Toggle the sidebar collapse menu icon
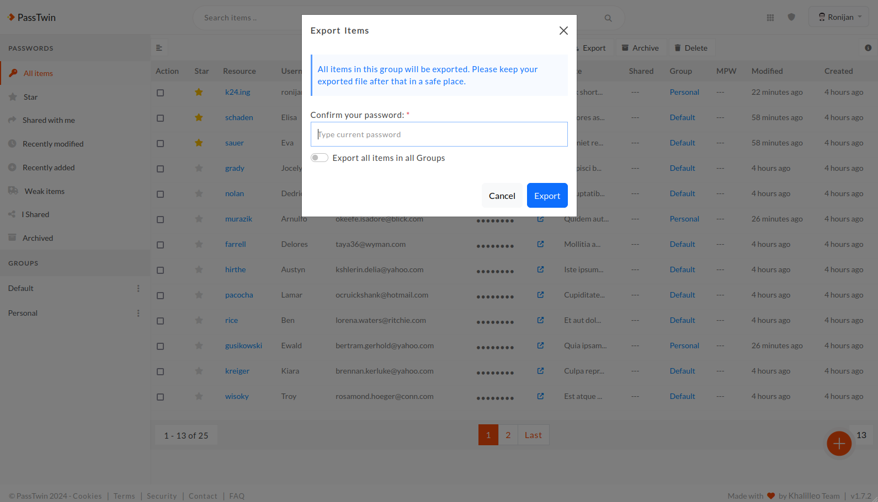 pyautogui.click(x=159, y=48)
